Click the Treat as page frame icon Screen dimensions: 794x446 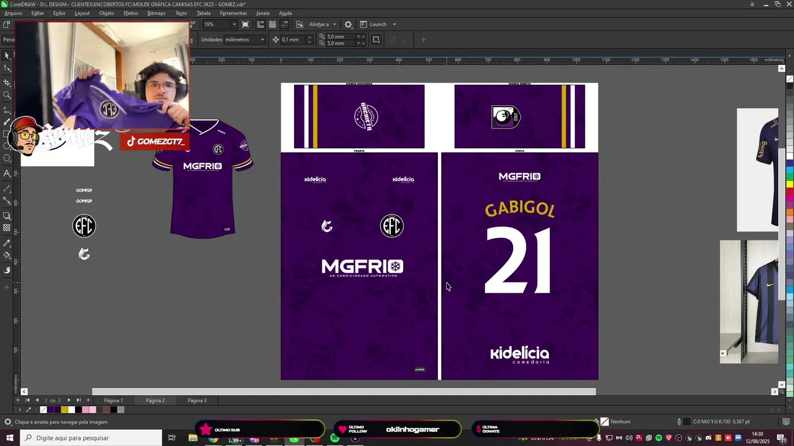tap(376, 40)
